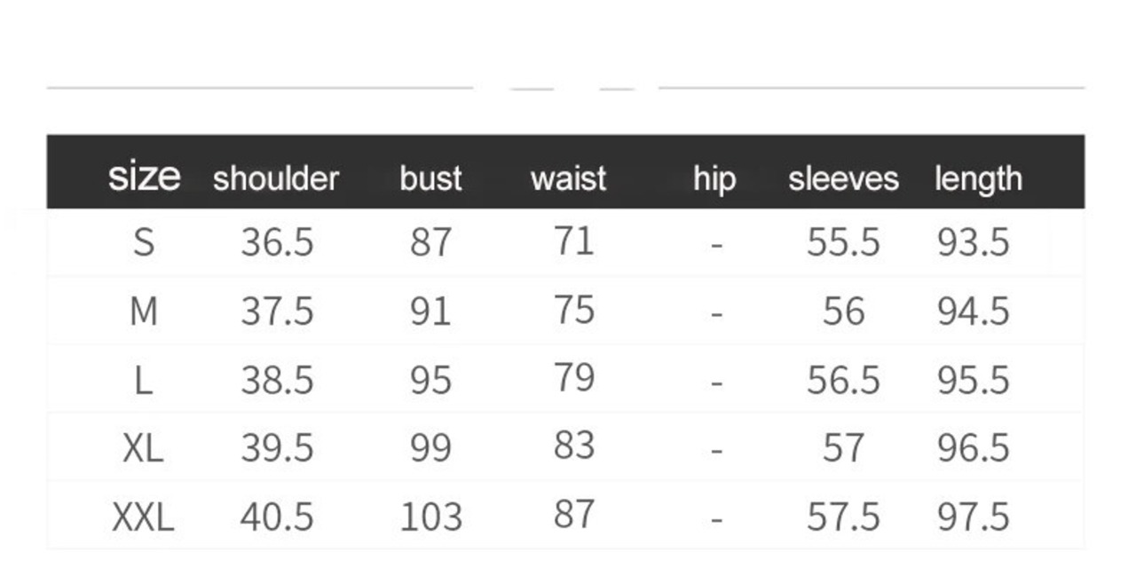The width and height of the screenshot is (1136, 584).
Task: Click the shoulder value 39.5
Action: (277, 448)
